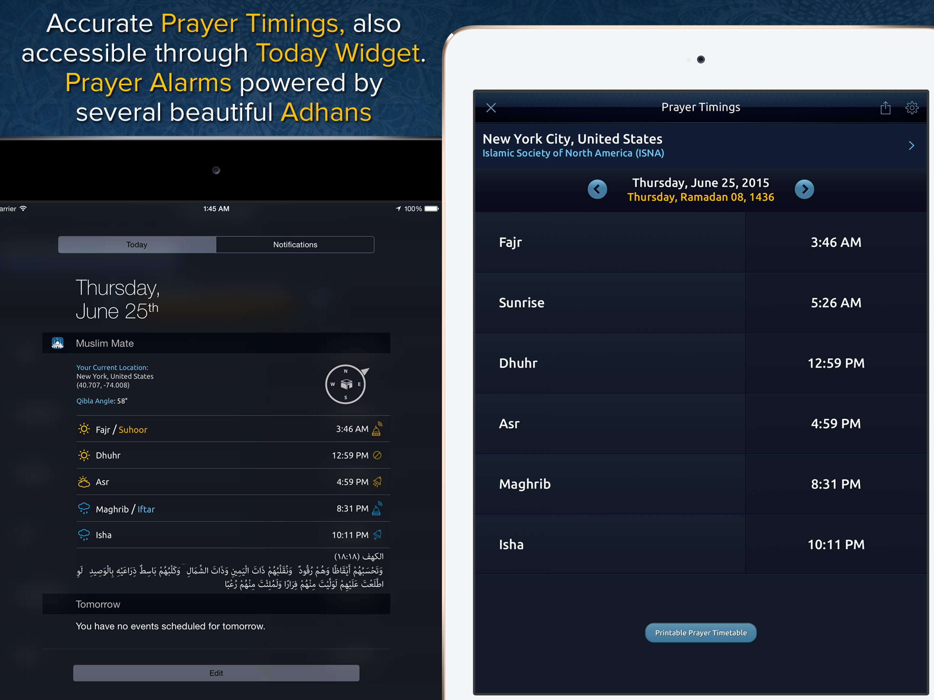This screenshot has height=700, width=934.
Task: Click the 10:11 PM time in timings table
Action: pos(836,544)
